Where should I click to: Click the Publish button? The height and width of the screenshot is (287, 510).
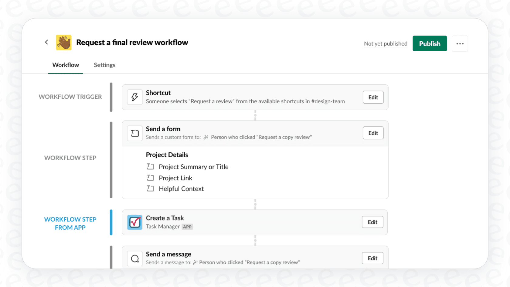click(x=430, y=43)
